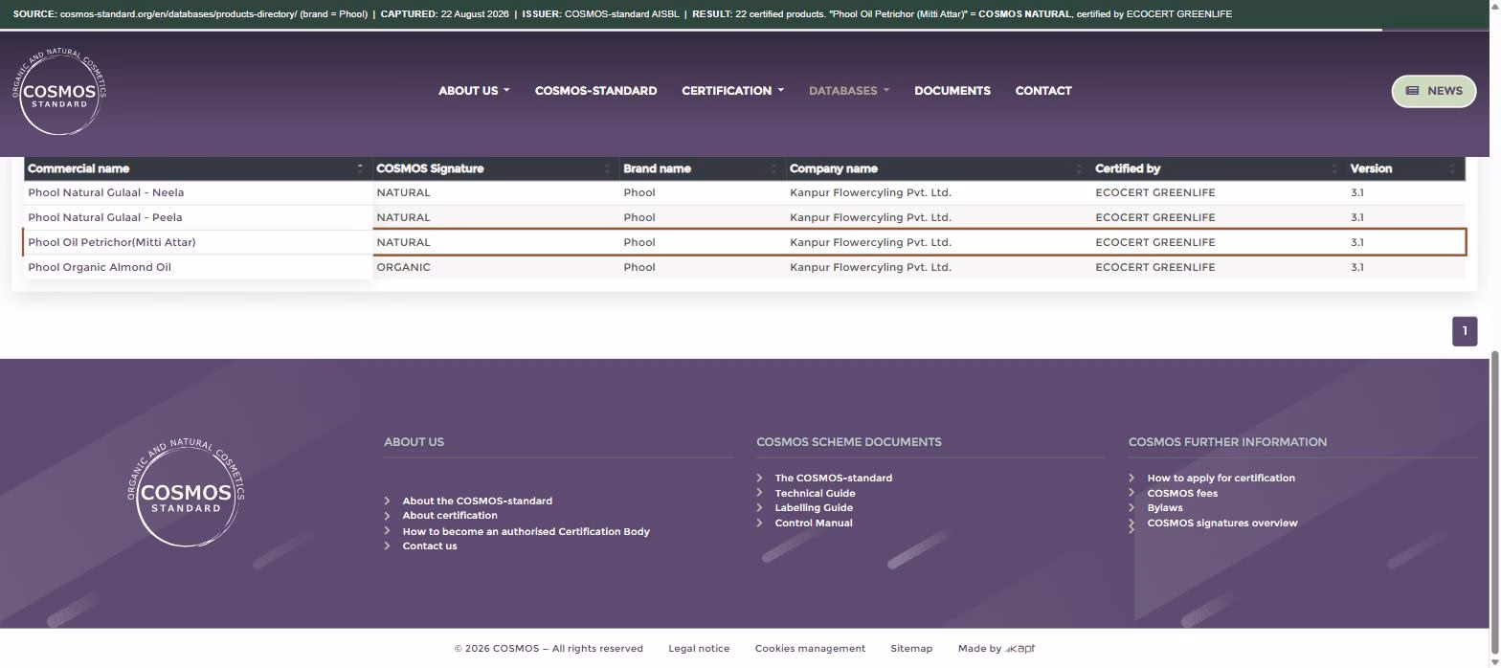Open the Legal notice link

[699, 649]
